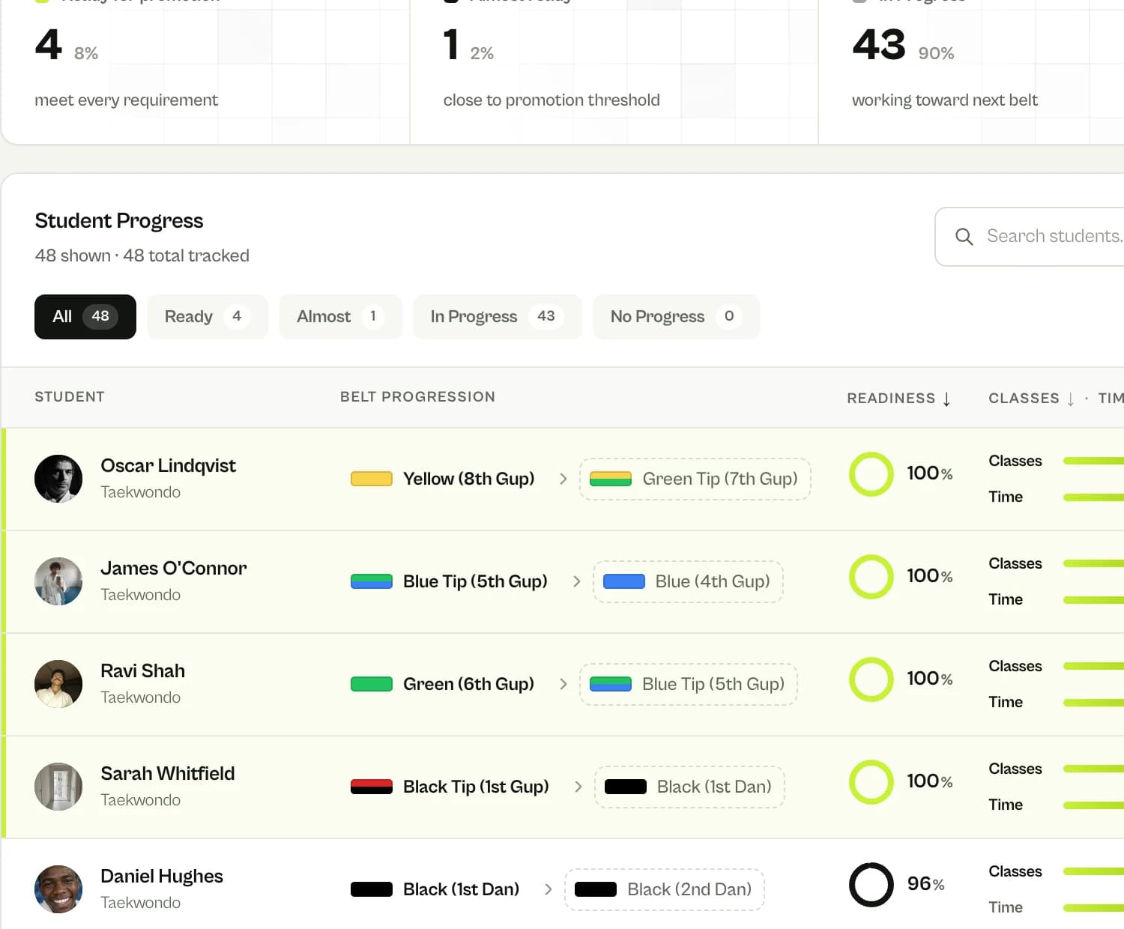Focus the Search students field
The image size is (1124, 929).
[x=1030, y=237]
